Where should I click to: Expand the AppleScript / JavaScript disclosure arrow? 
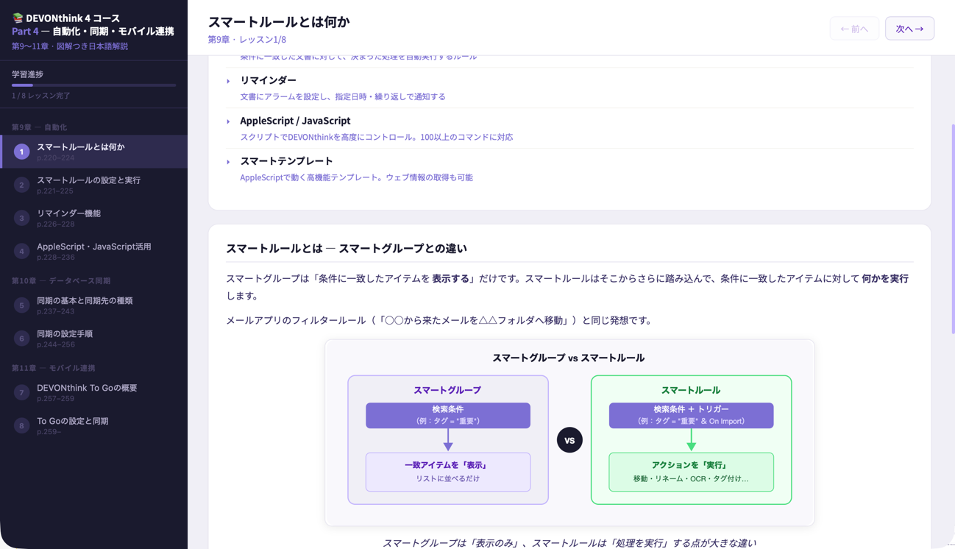(228, 121)
